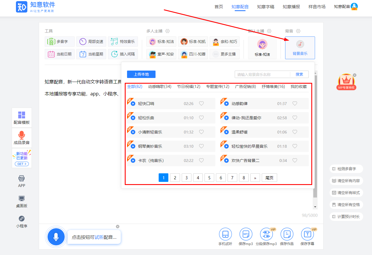Switch to 动感嗨歌(34) music tab
The image size is (372, 255).
160,87
